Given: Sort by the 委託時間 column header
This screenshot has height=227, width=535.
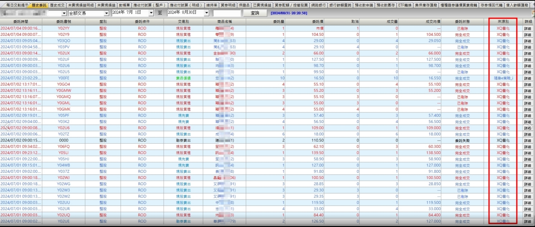Looking at the screenshot, I should tap(21, 22).
